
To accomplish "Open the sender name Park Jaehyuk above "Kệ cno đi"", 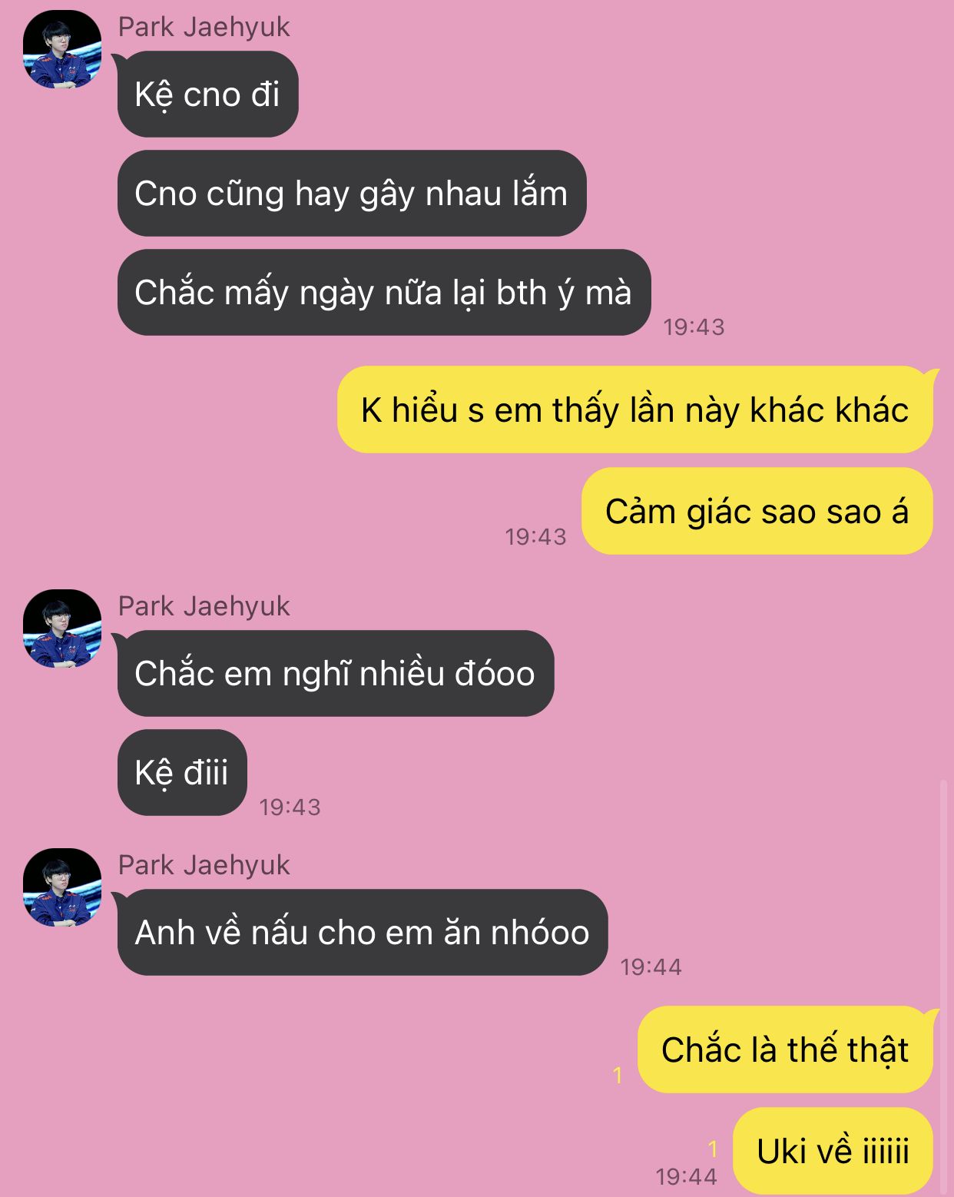I will click(204, 27).
